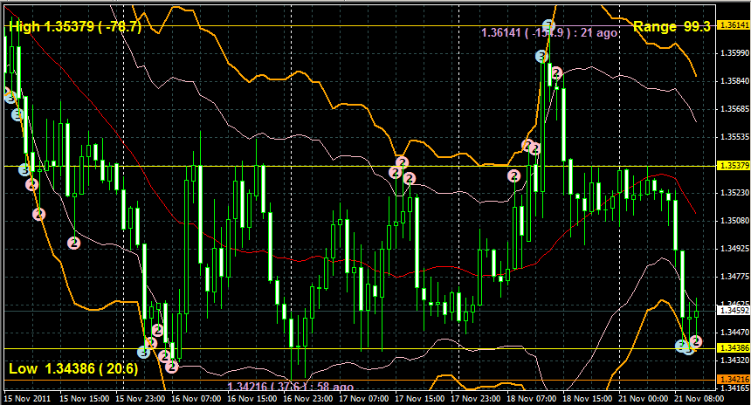This screenshot has width=751, height=405.
Task: Select the pink 2 marker at far right near the low line
Action: (696, 341)
